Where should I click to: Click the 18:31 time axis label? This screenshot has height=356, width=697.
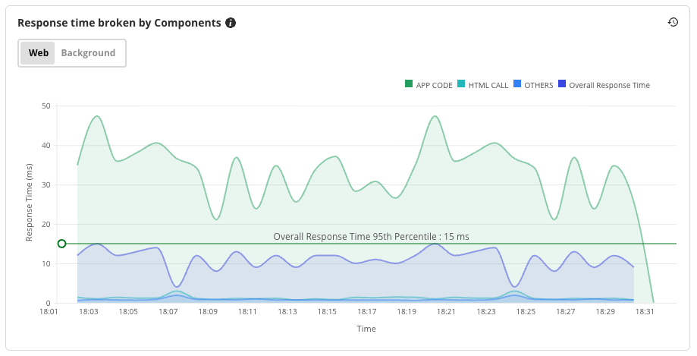click(x=645, y=311)
